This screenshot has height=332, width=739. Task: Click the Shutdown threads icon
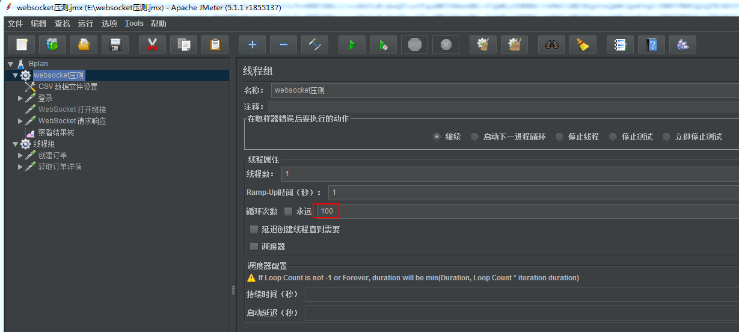(x=446, y=45)
